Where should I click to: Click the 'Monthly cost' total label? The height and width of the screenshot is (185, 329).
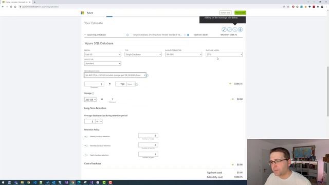[x=215, y=177]
